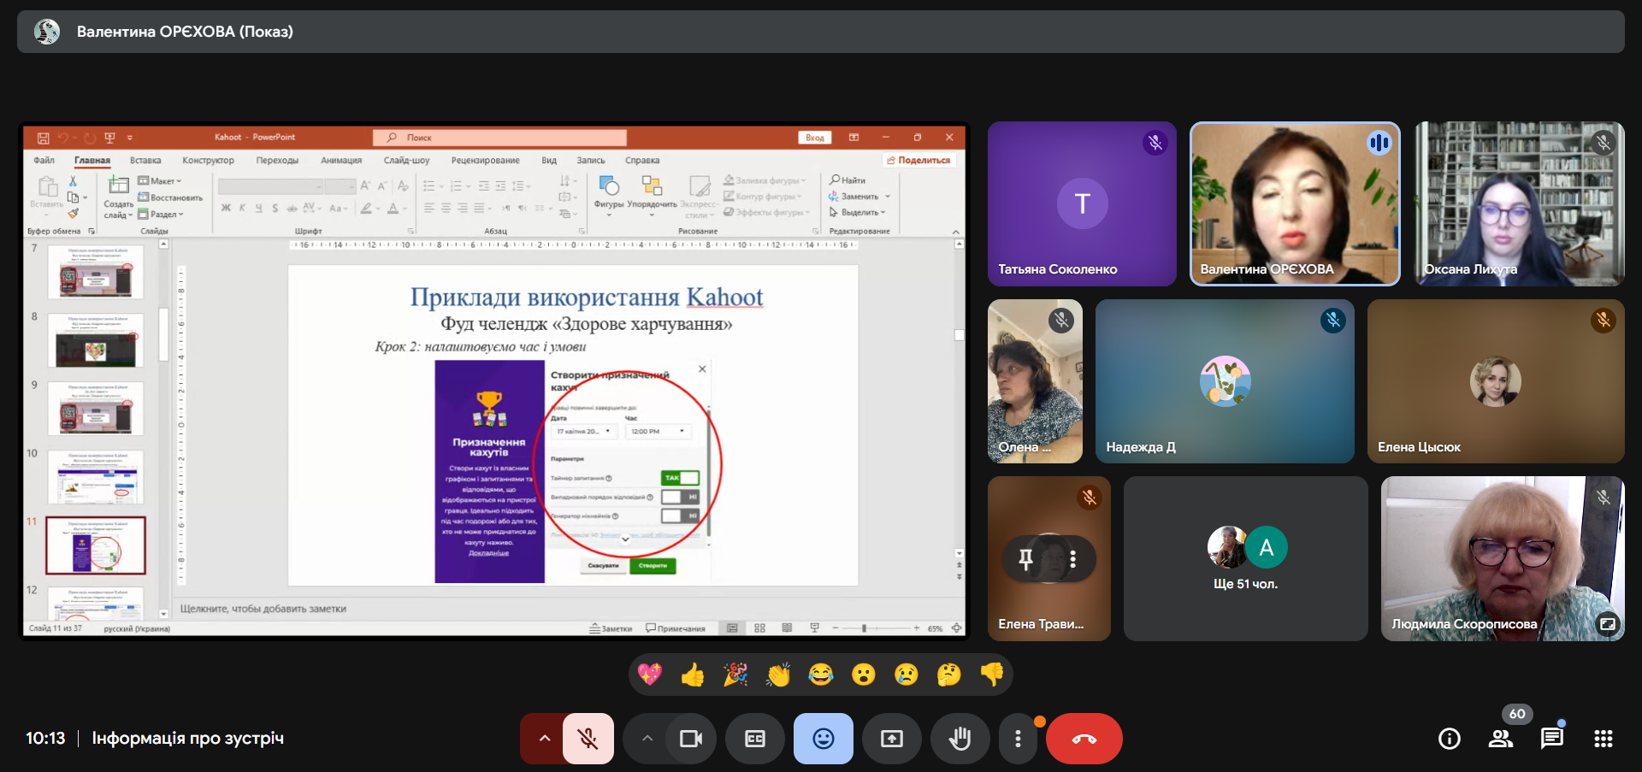Open more options three-dot menu
1642x772 pixels.
(1018, 739)
